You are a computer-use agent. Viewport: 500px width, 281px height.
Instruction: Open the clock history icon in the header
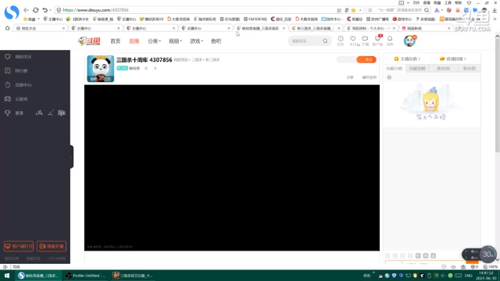click(341, 38)
